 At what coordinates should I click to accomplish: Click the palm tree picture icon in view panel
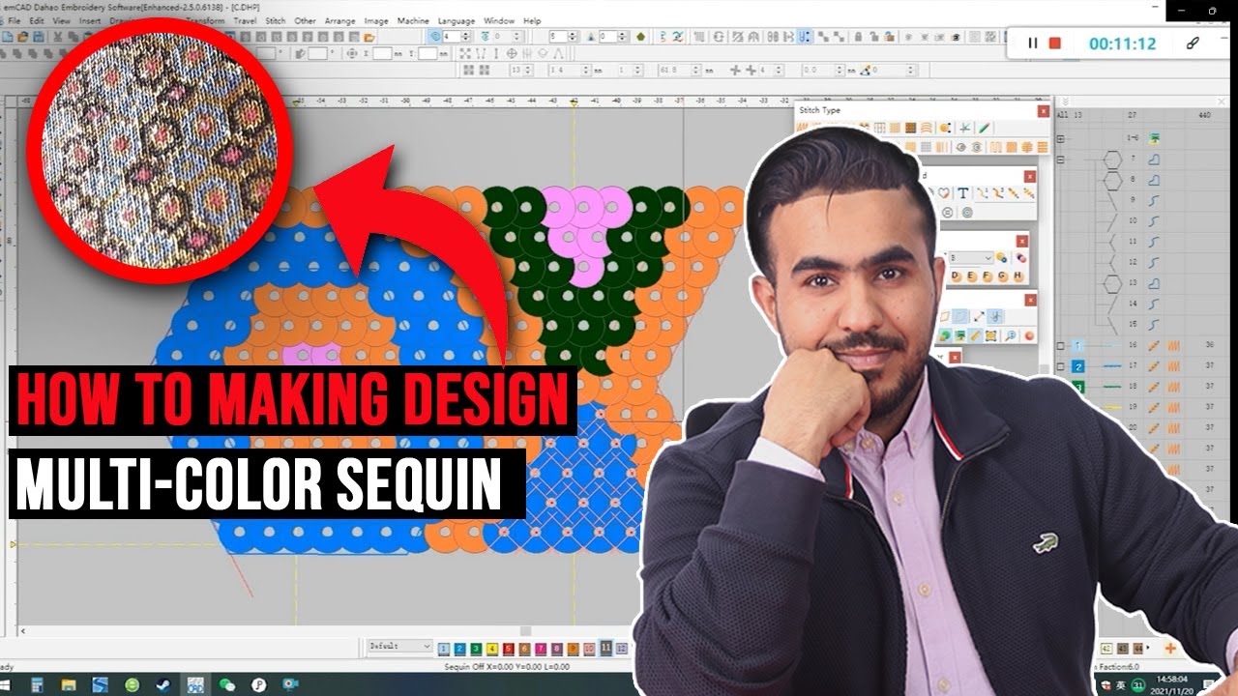[x=959, y=335]
